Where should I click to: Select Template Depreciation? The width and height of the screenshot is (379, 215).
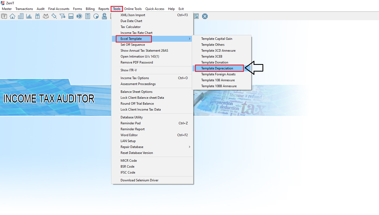click(222, 68)
